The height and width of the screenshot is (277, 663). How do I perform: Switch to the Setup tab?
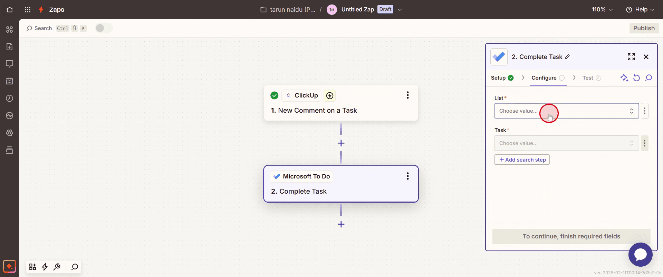[x=502, y=78]
